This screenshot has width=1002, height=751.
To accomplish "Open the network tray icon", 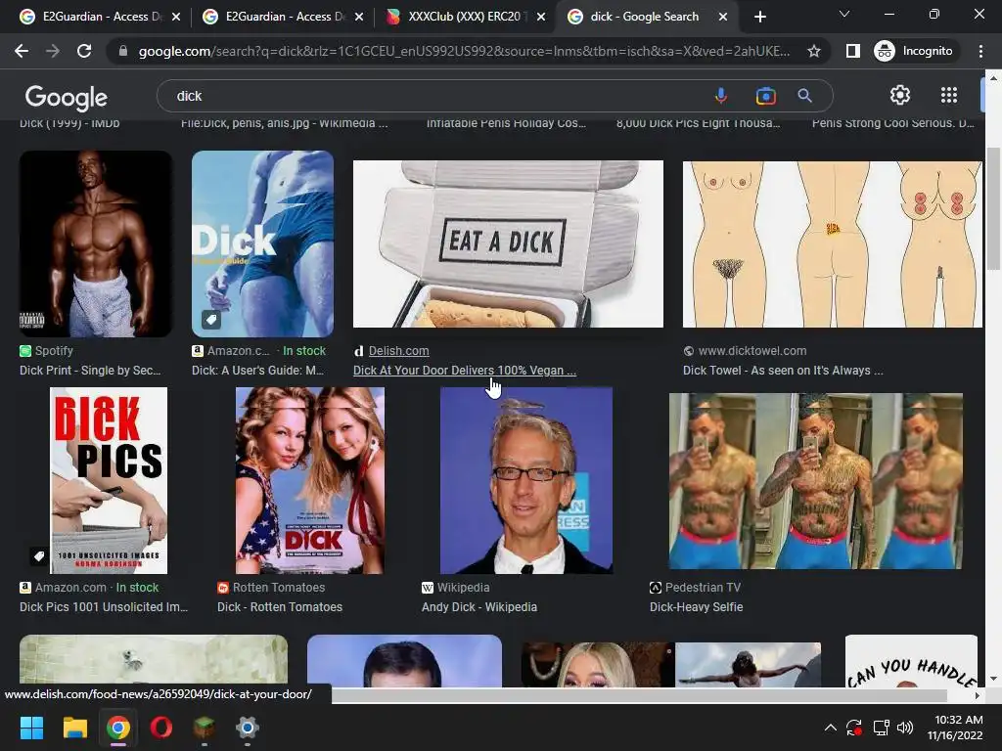I will click(882, 728).
